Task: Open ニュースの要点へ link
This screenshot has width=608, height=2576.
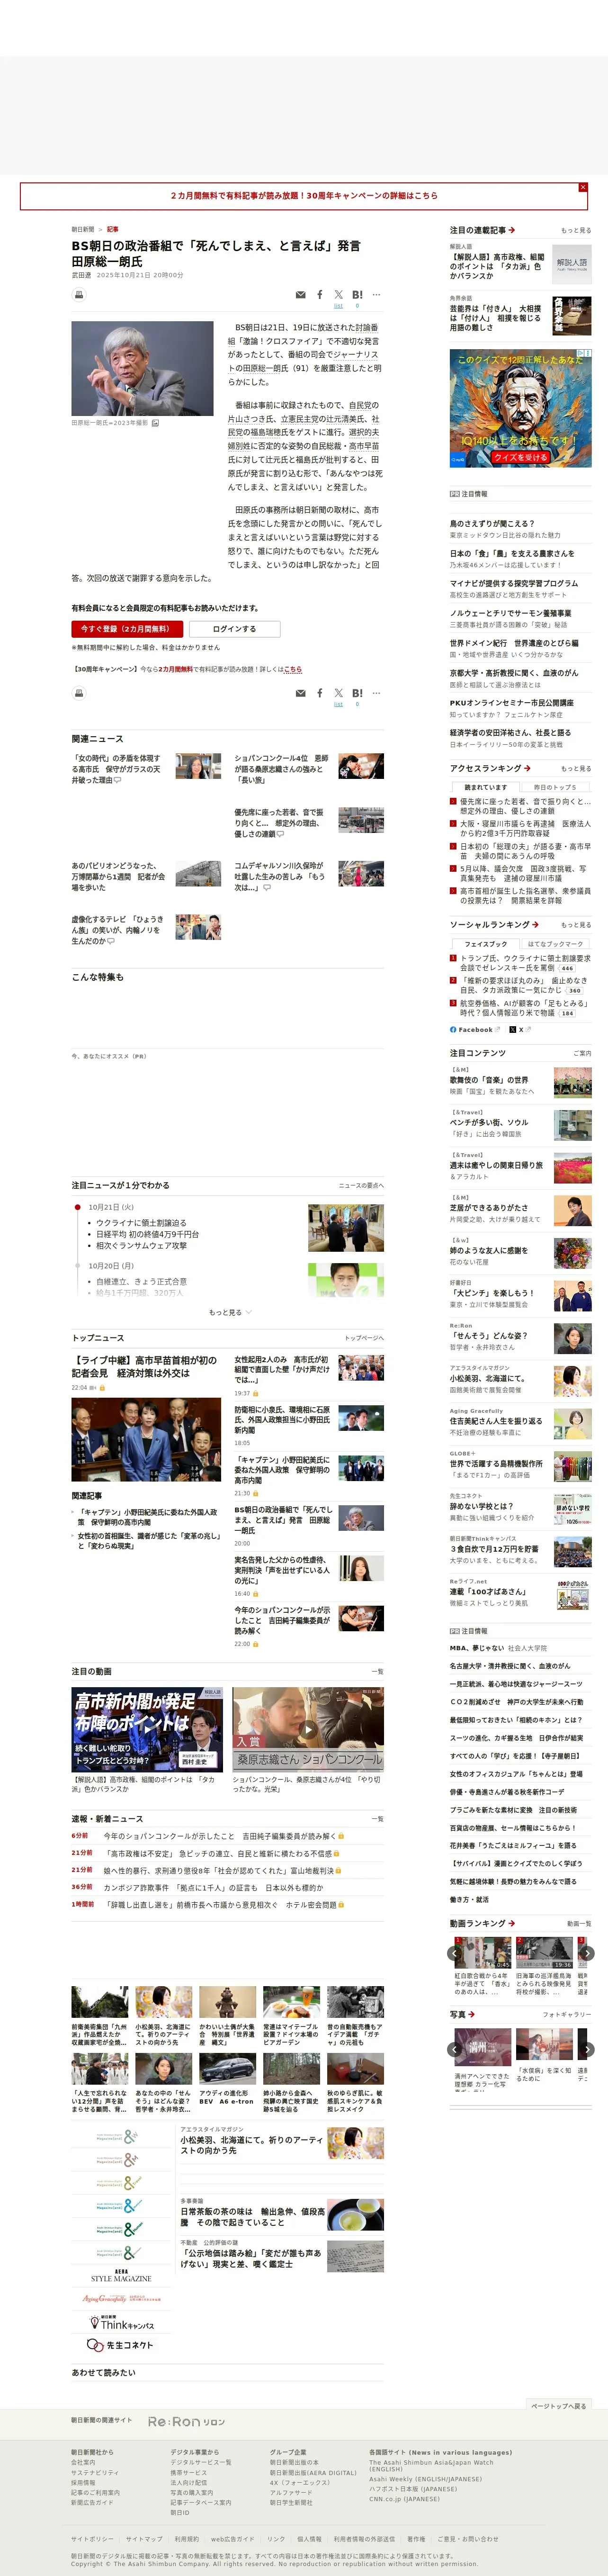Action: pyautogui.click(x=361, y=1185)
